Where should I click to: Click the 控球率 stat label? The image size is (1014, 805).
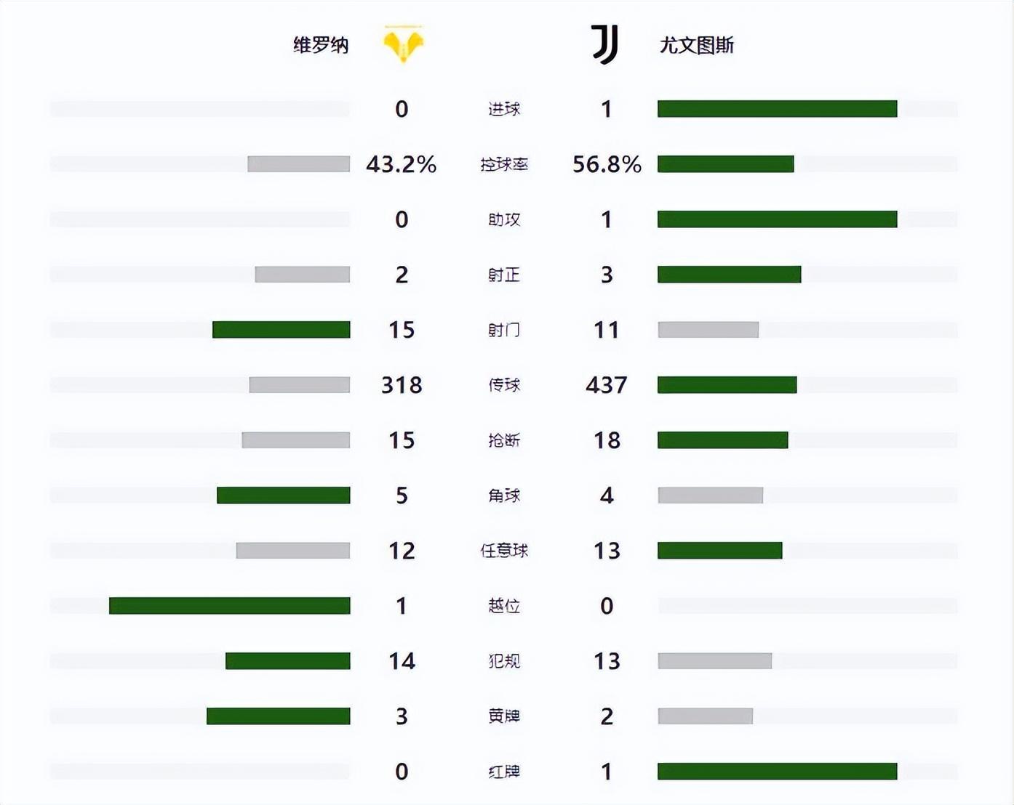coord(504,164)
